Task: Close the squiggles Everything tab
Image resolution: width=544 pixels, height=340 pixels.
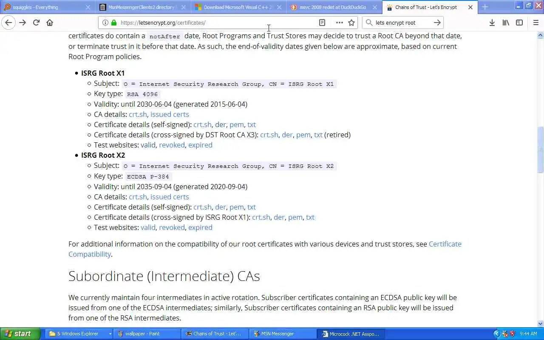Action: coord(88,7)
